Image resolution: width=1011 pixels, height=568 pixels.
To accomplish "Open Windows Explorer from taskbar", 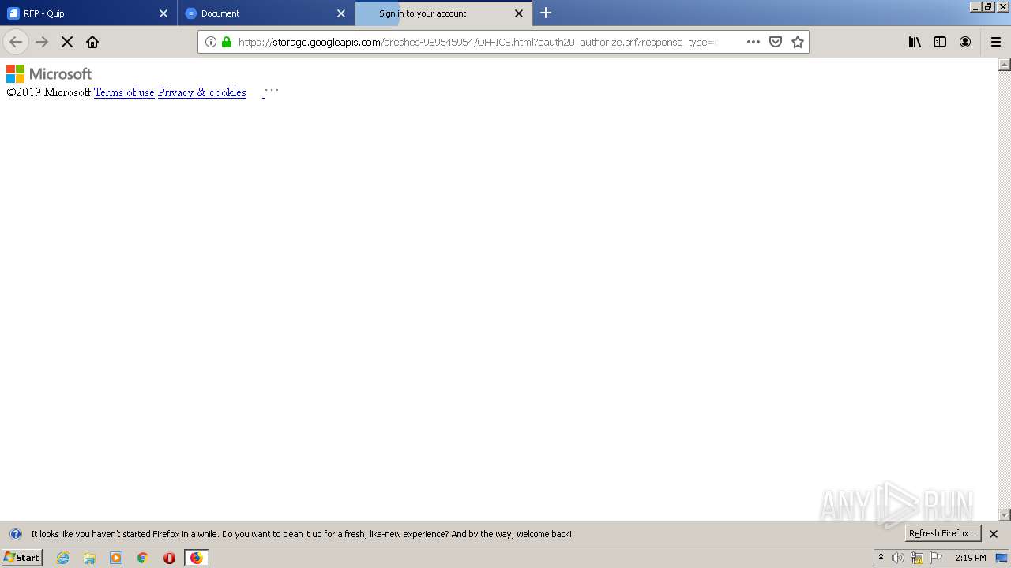I will (89, 558).
